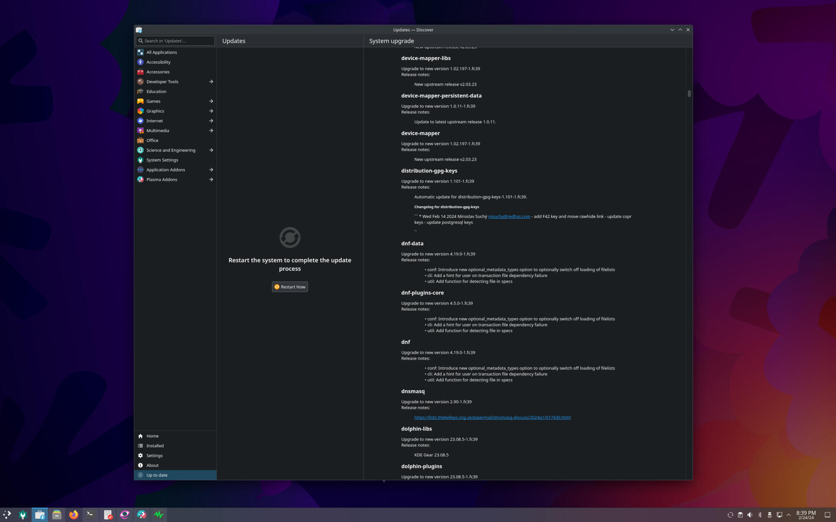836x522 pixels.
Task: Expand the Application Addons arrow
Action: coord(211,170)
